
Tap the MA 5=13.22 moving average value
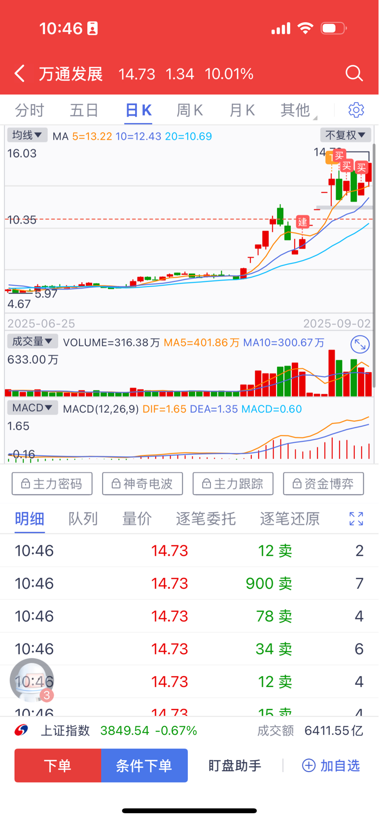pyautogui.click(x=92, y=136)
